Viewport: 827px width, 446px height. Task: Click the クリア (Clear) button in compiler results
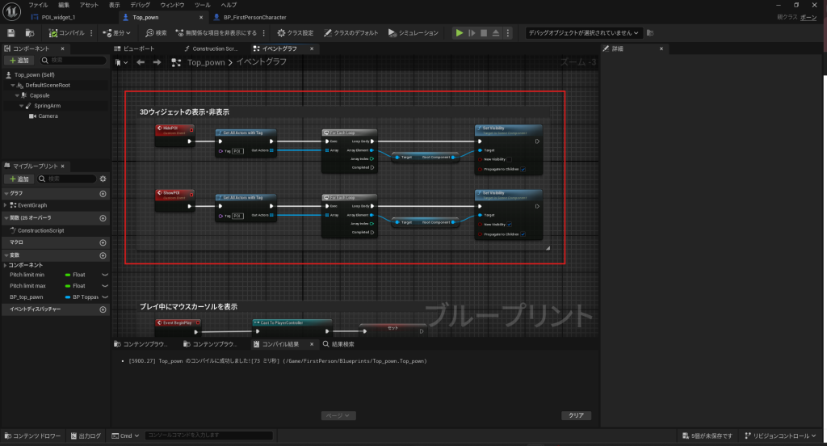[576, 415]
